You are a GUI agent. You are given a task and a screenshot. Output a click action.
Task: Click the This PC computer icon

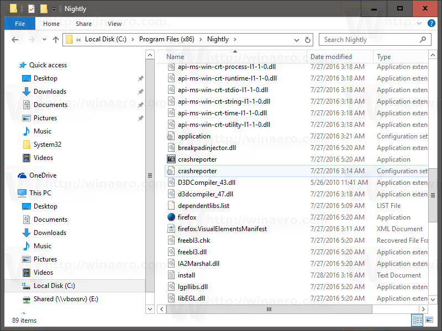point(22,193)
